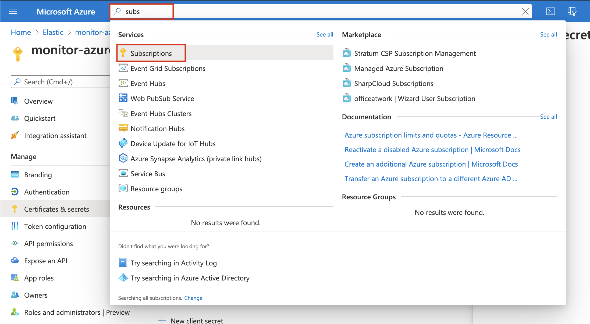Click the Change link for search scope
Viewport: 590px width, 324px height.
coord(193,298)
